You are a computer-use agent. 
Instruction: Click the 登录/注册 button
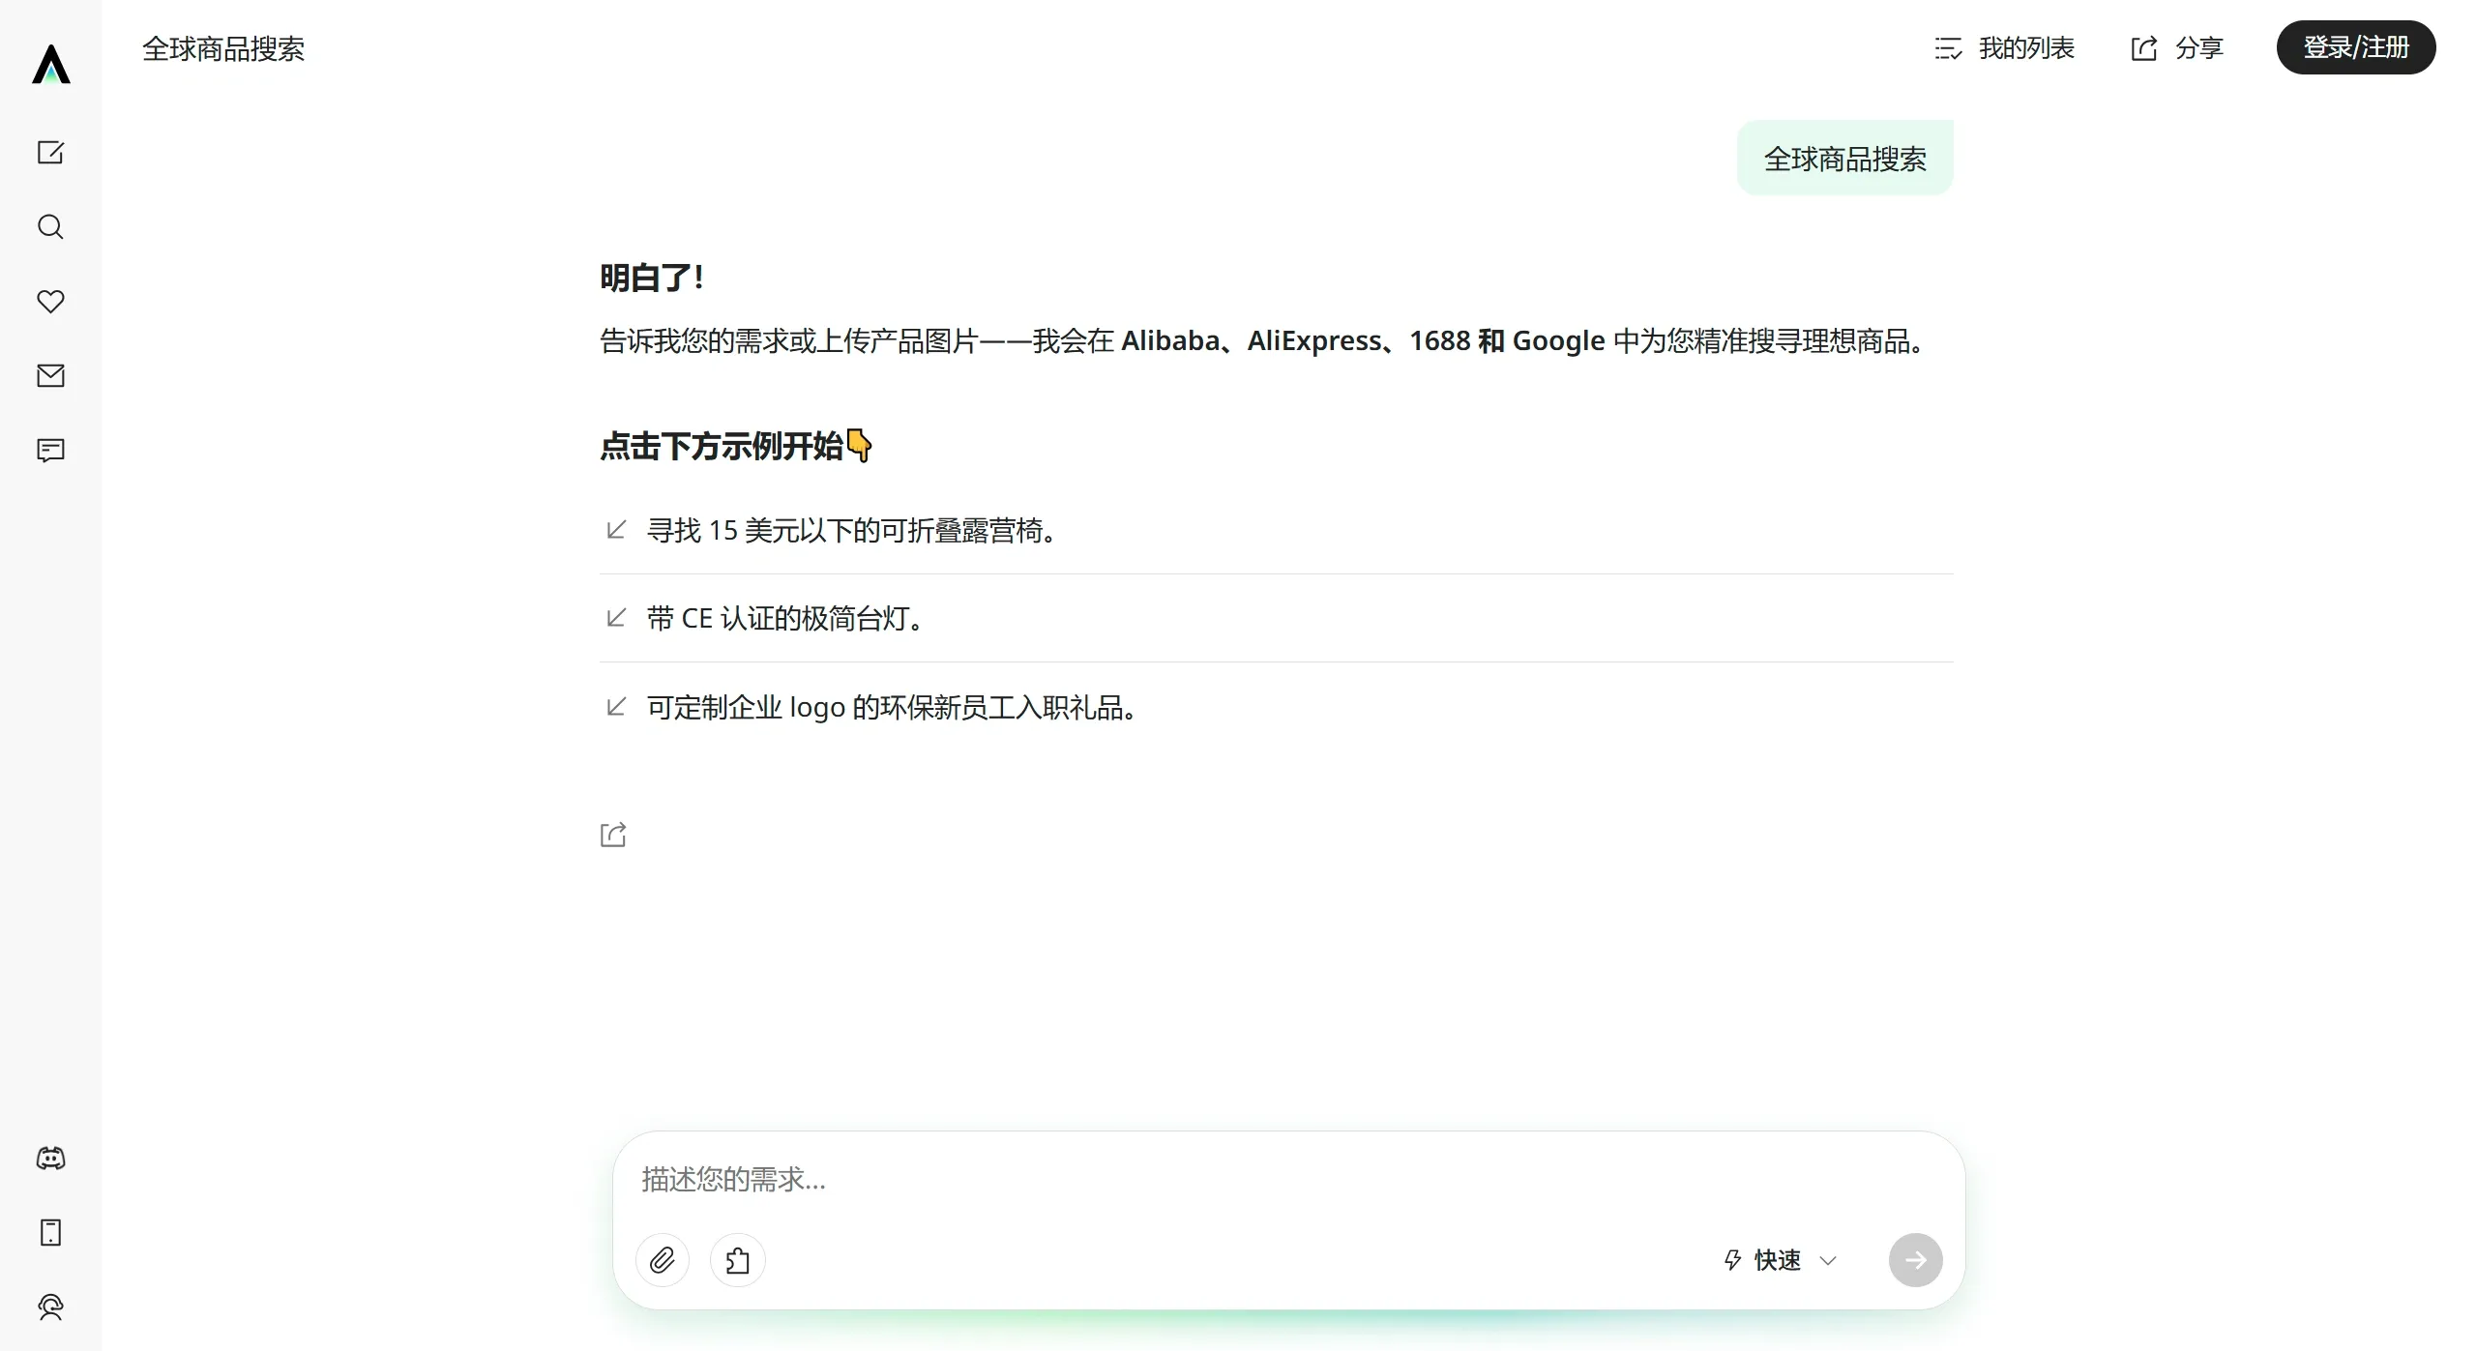[x=2356, y=46]
